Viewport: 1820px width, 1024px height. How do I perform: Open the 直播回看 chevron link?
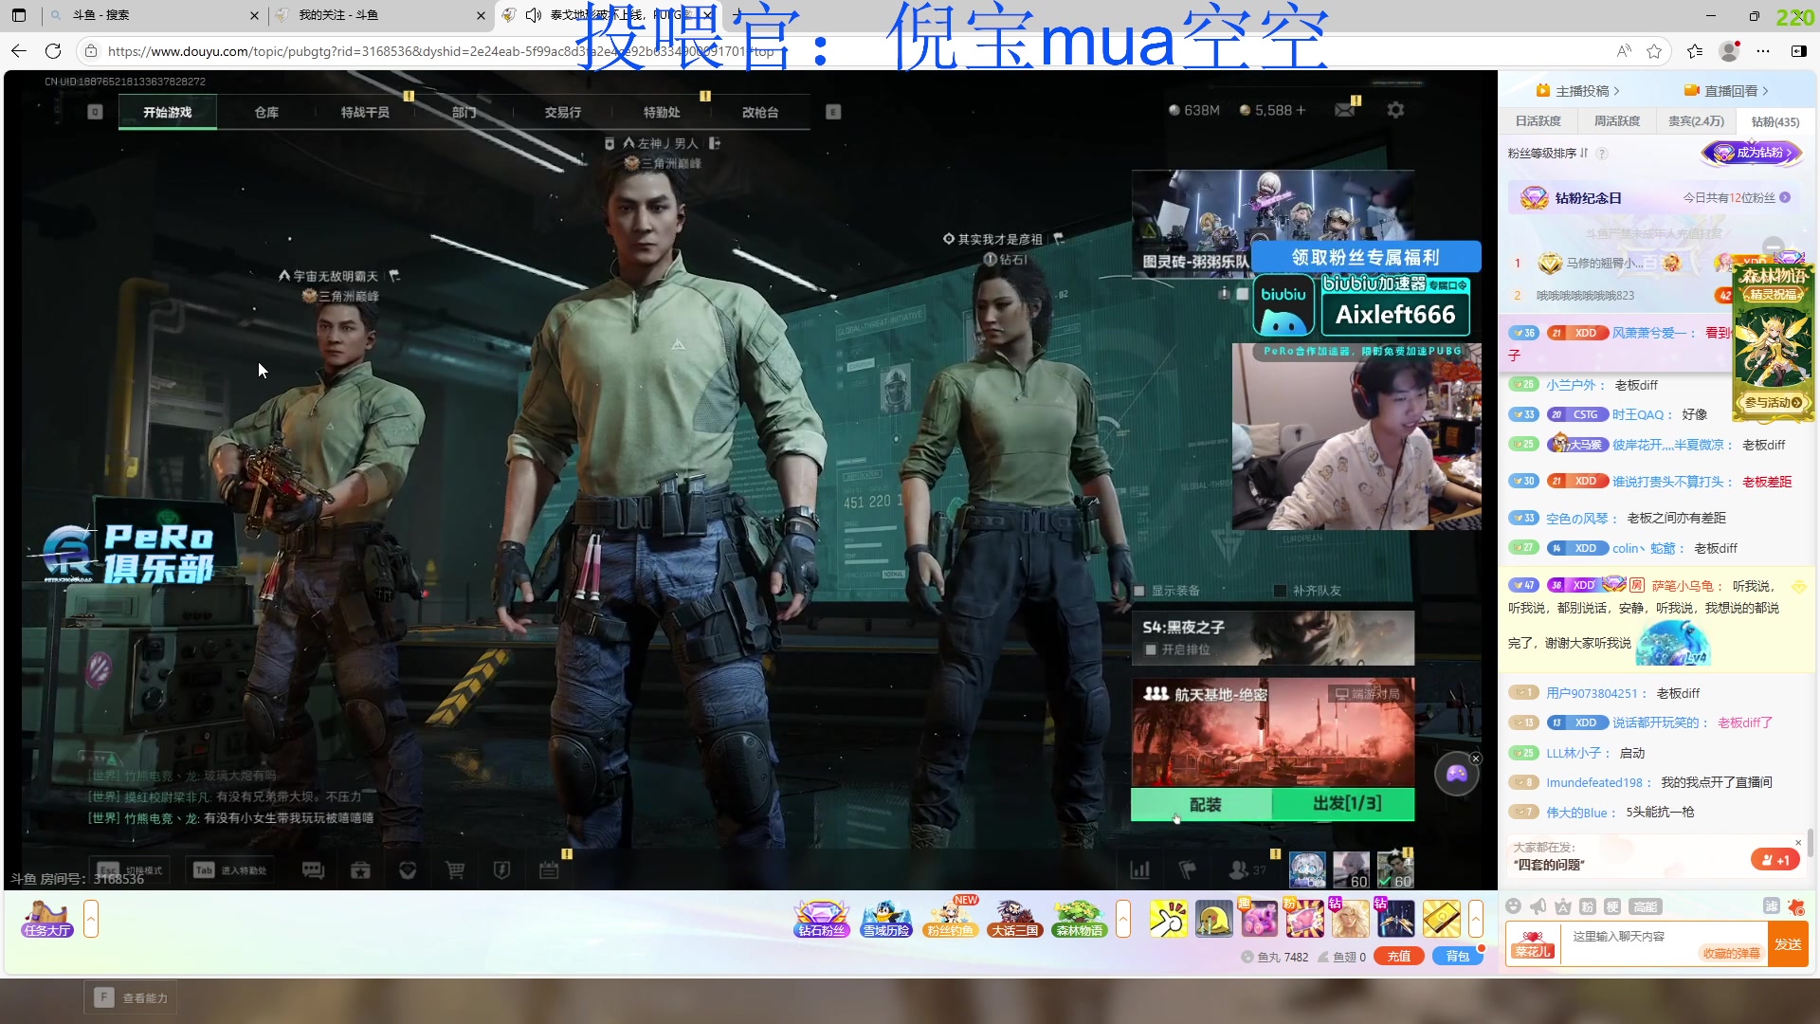tap(1726, 91)
